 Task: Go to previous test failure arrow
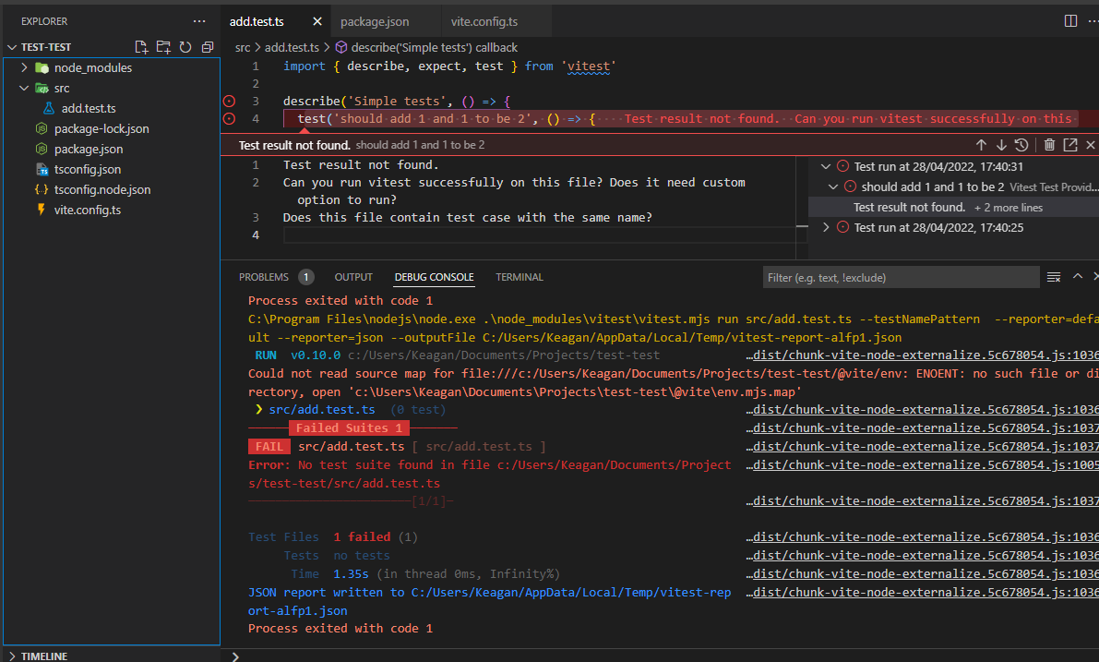tap(981, 145)
